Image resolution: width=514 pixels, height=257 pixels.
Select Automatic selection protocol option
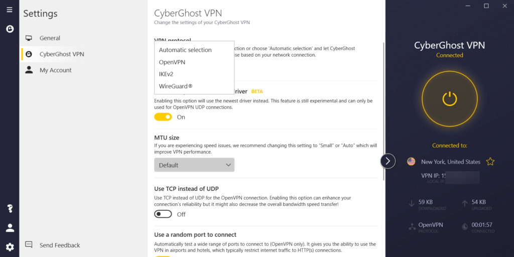point(185,50)
